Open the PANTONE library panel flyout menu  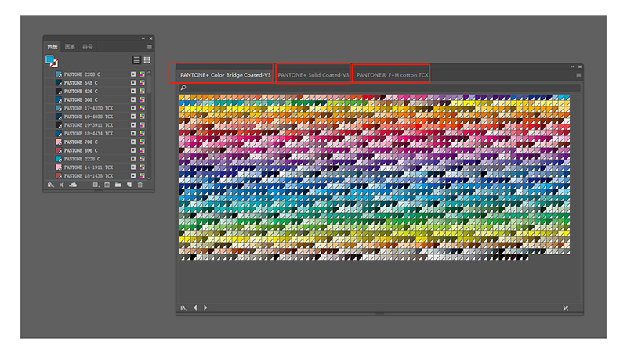coord(578,75)
